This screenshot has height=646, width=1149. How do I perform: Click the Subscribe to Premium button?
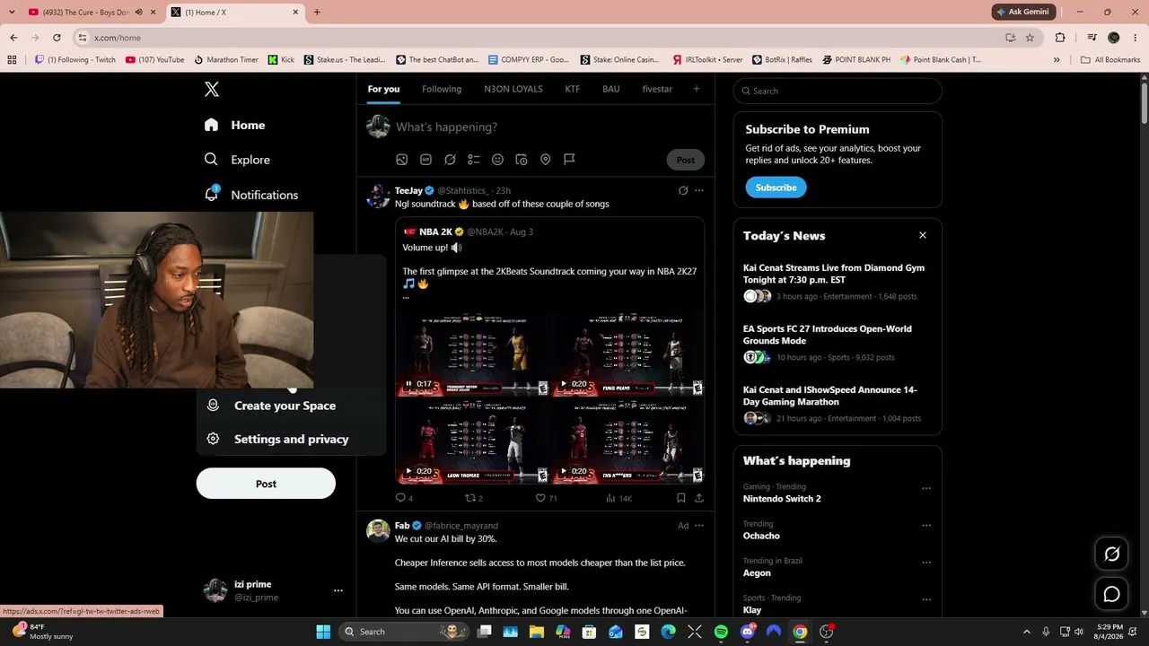click(776, 188)
